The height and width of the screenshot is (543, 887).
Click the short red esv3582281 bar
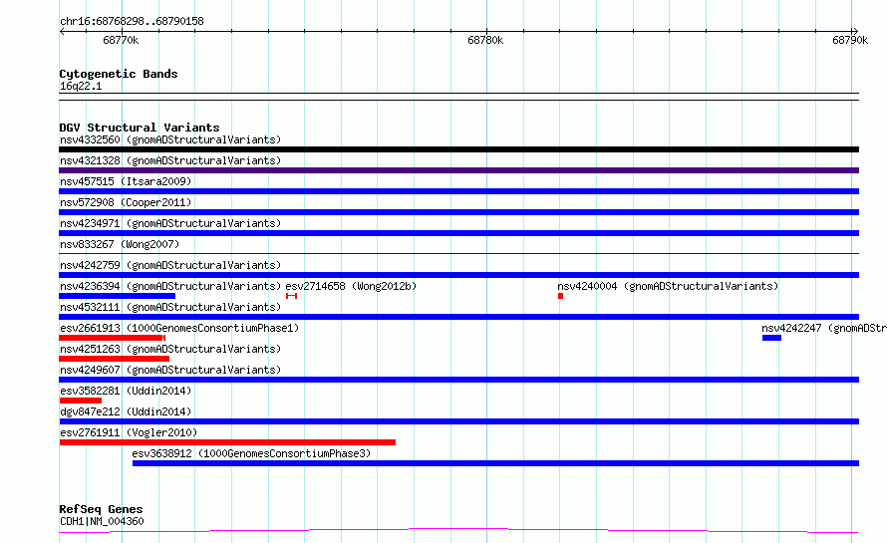(81, 401)
